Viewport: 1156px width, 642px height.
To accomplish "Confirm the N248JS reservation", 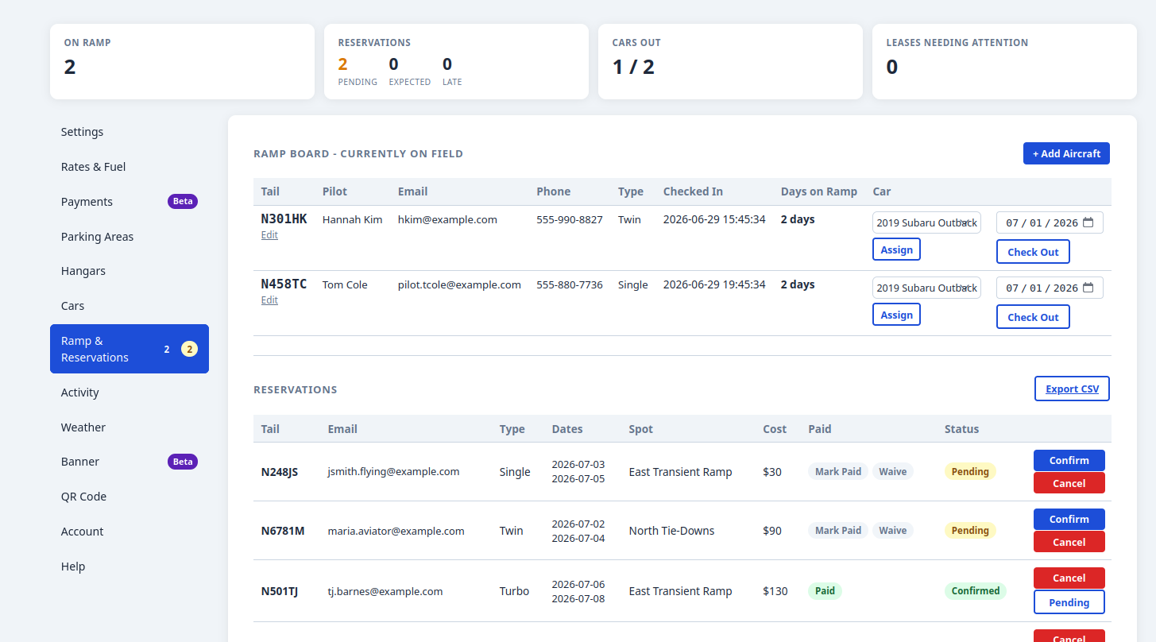I will 1069,460.
